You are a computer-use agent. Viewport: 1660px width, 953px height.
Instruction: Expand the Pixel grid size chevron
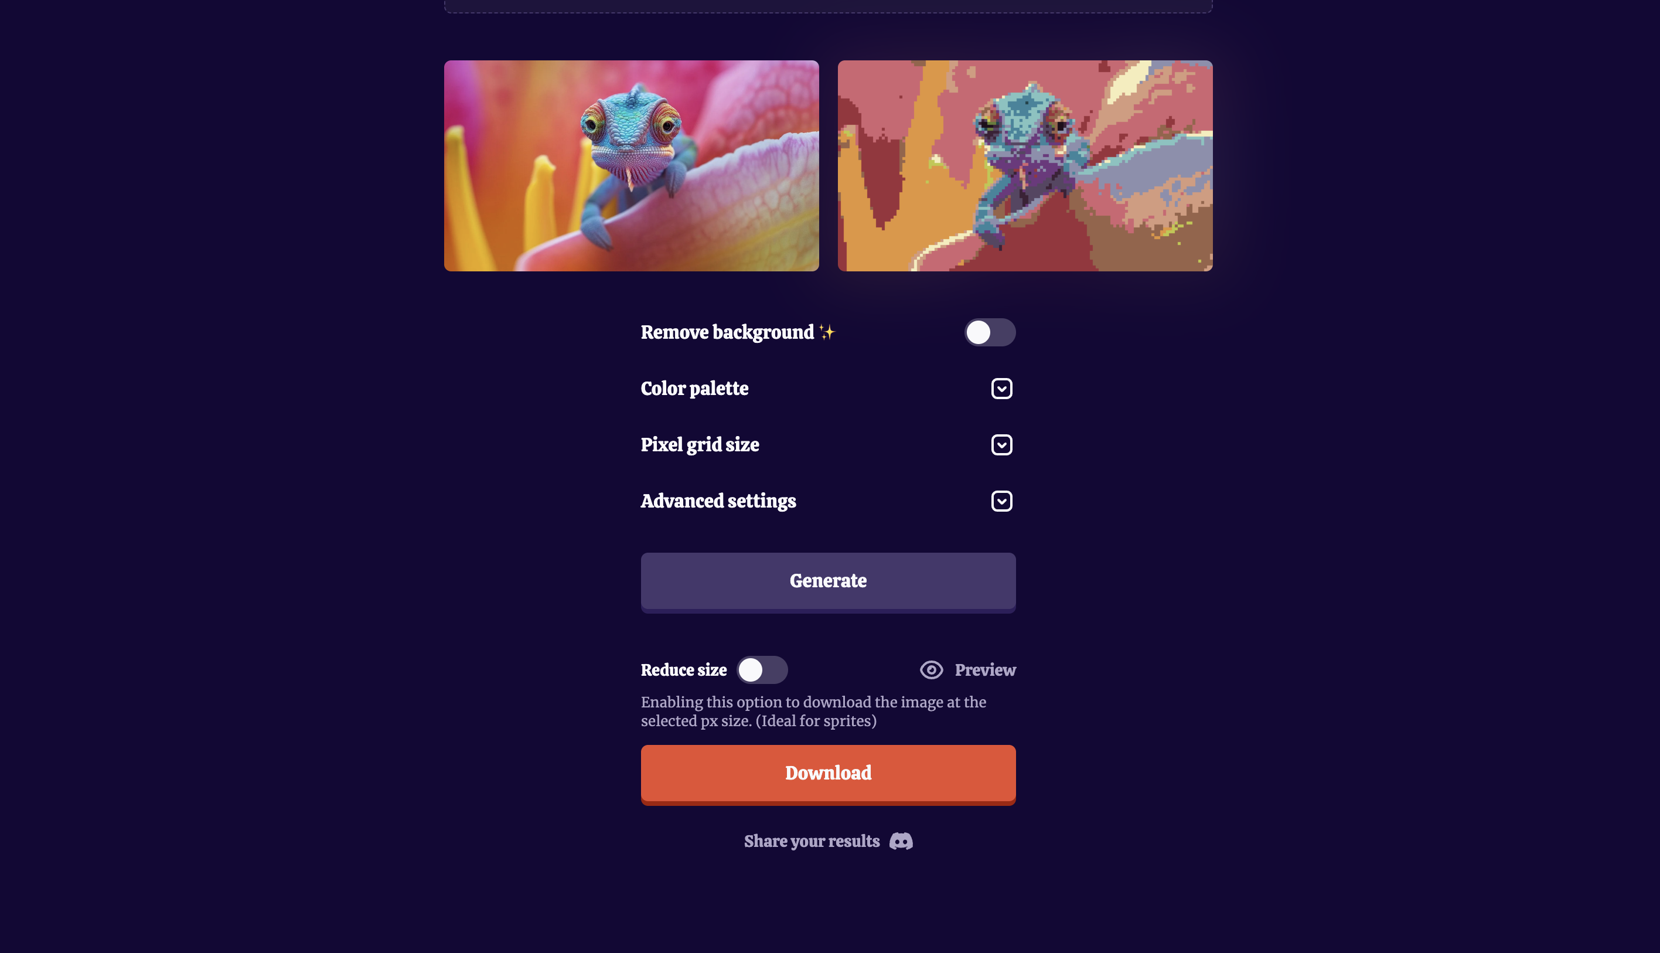click(x=1001, y=445)
